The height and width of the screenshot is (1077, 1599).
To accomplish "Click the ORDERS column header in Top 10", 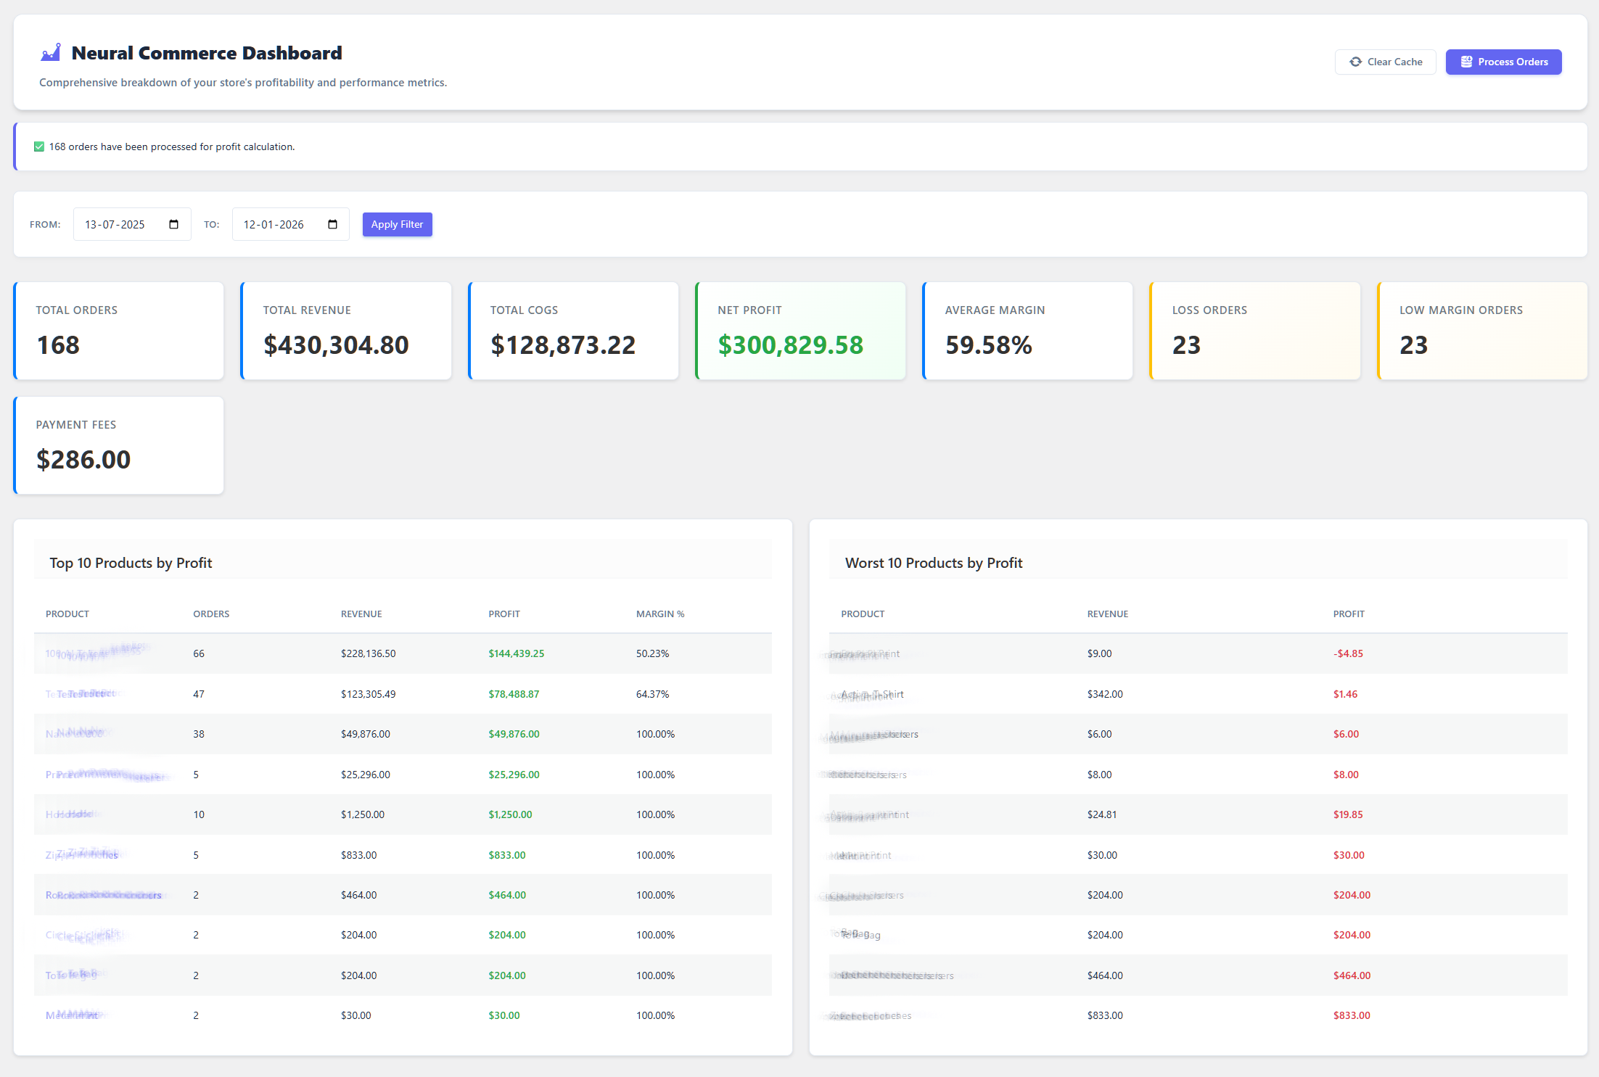I will pos(211,614).
